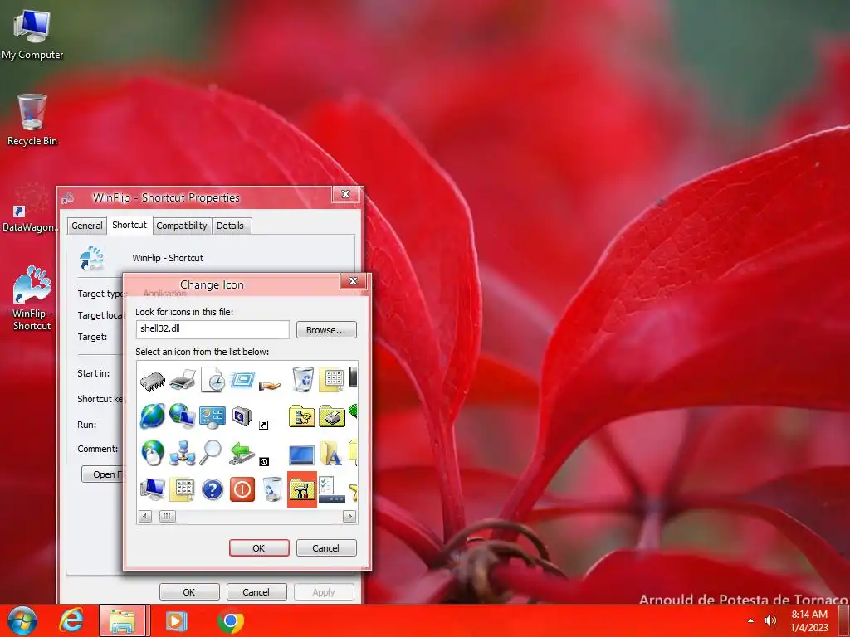The image size is (850, 637).
Task: Click OK in WinFlip Shortcut Properties
Action: [x=189, y=592]
